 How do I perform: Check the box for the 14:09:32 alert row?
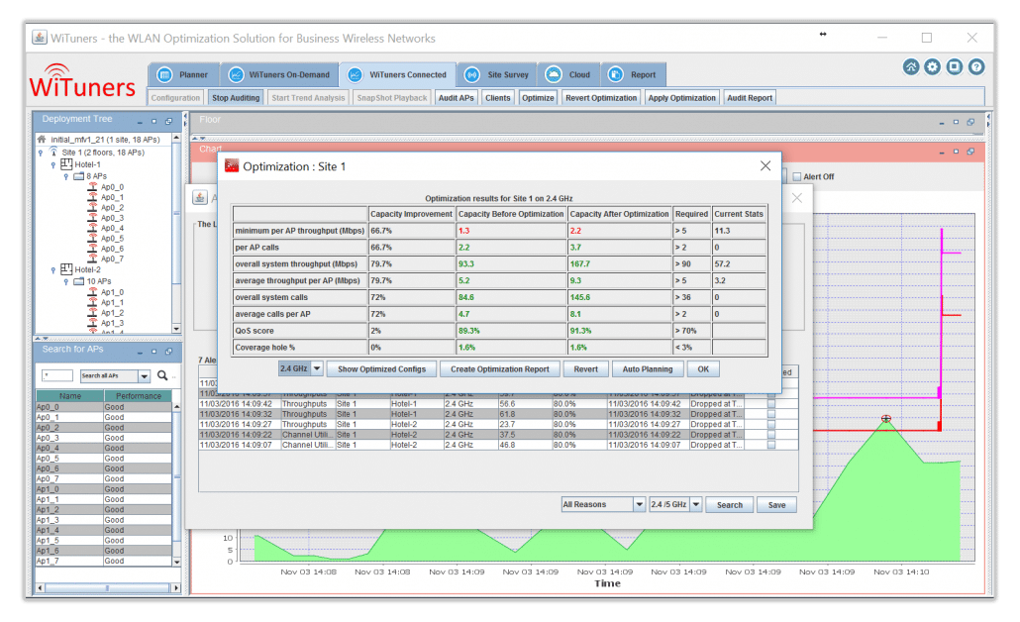pyautogui.click(x=770, y=414)
